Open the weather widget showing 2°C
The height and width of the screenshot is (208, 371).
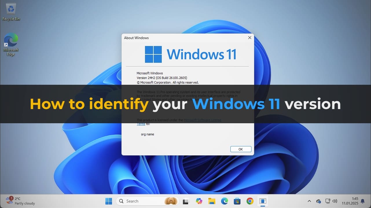coord(20,201)
